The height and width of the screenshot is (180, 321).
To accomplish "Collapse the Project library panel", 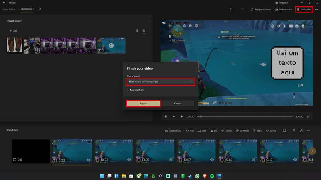I will pos(149,21).
